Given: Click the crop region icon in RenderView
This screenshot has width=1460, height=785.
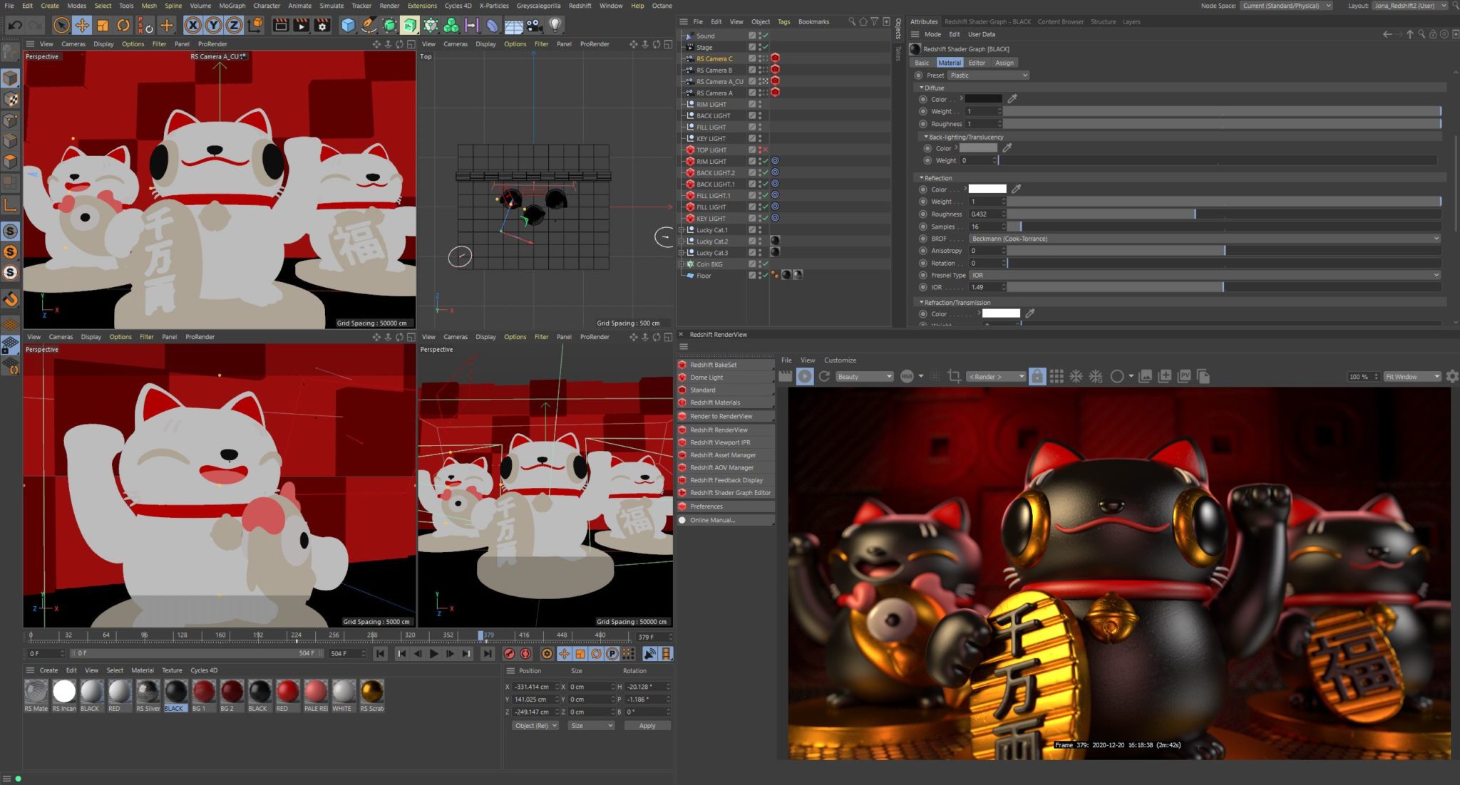Looking at the screenshot, I should click(x=954, y=376).
